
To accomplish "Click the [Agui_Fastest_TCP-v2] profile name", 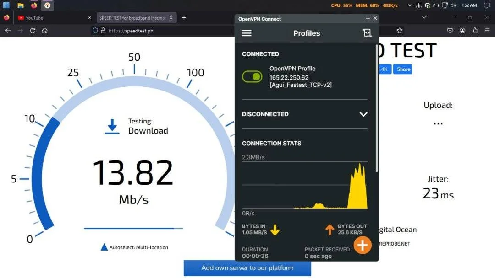I will click(x=301, y=85).
